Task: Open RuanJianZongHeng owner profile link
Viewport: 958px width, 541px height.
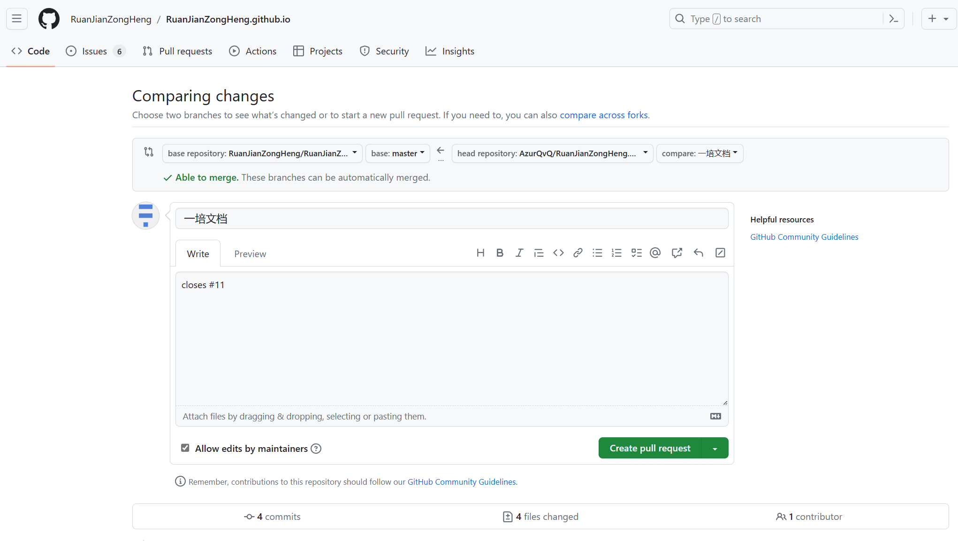Action: pyautogui.click(x=111, y=19)
